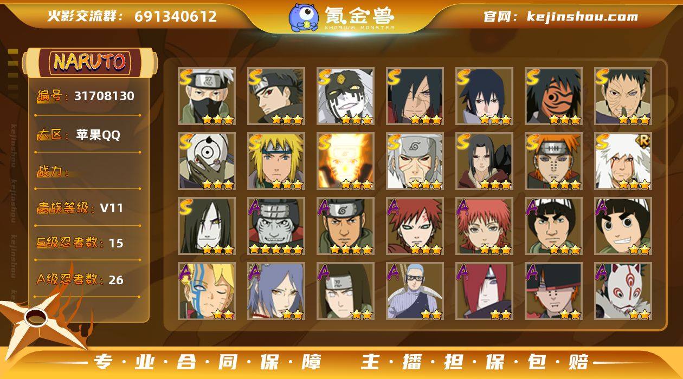The width and height of the screenshot is (683, 379).
Task: Click the NARUTO scroll title banner
Action: click(90, 62)
